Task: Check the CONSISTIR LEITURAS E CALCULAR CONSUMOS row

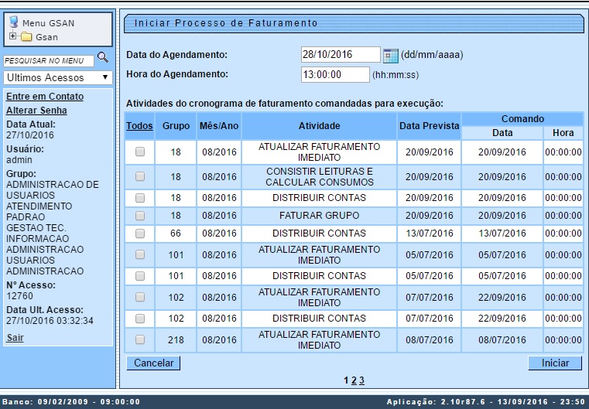Action: coord(140,176)
